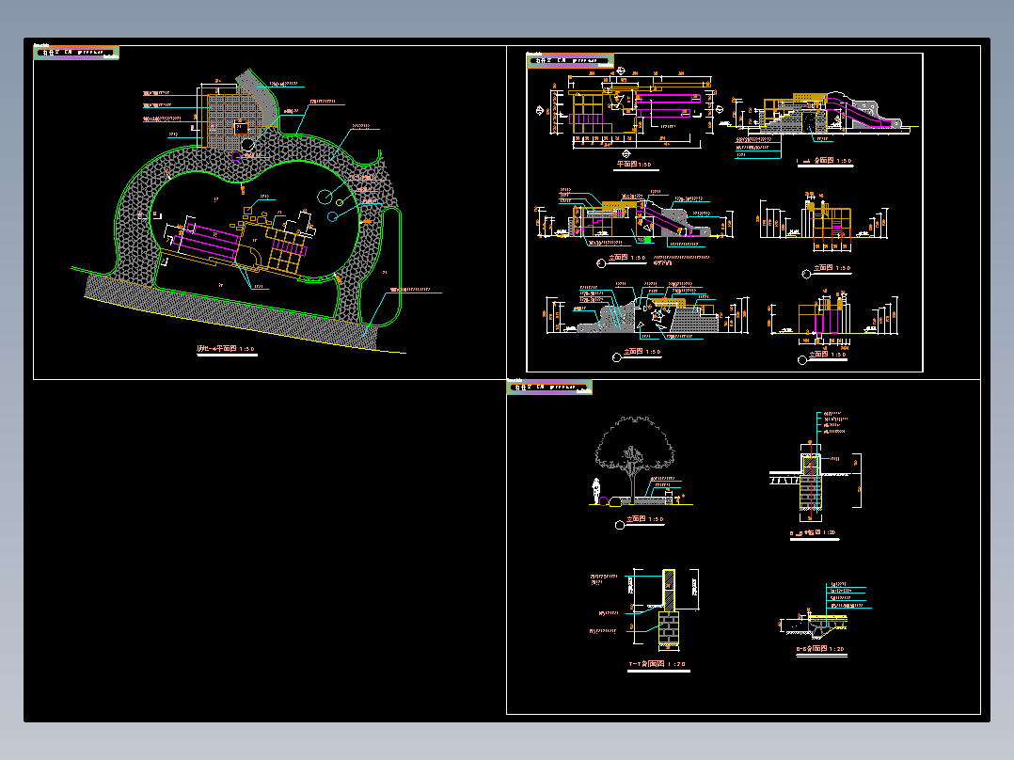The image size is (1014, 760).
Task: Select the circle view marker under the tree elevation
Action: [620, 525]
